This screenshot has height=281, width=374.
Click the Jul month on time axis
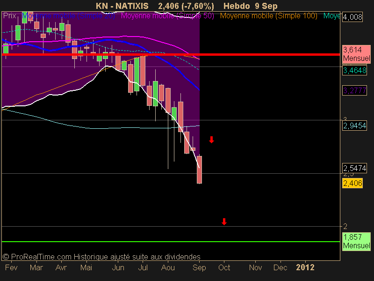point(143,267)
